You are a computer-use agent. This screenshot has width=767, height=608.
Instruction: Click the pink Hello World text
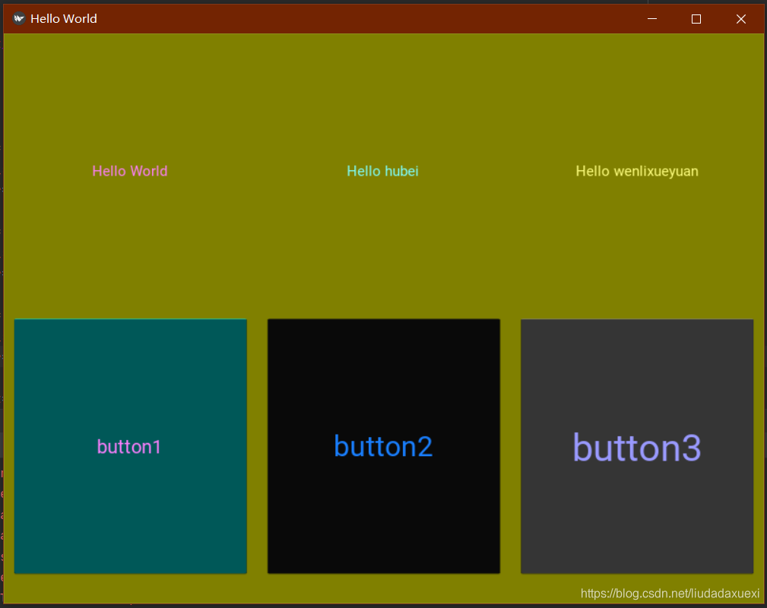(x=129, y=171)
